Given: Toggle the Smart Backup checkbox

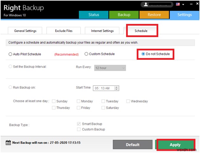Looking at the screenshot, I should pos(79,124).
